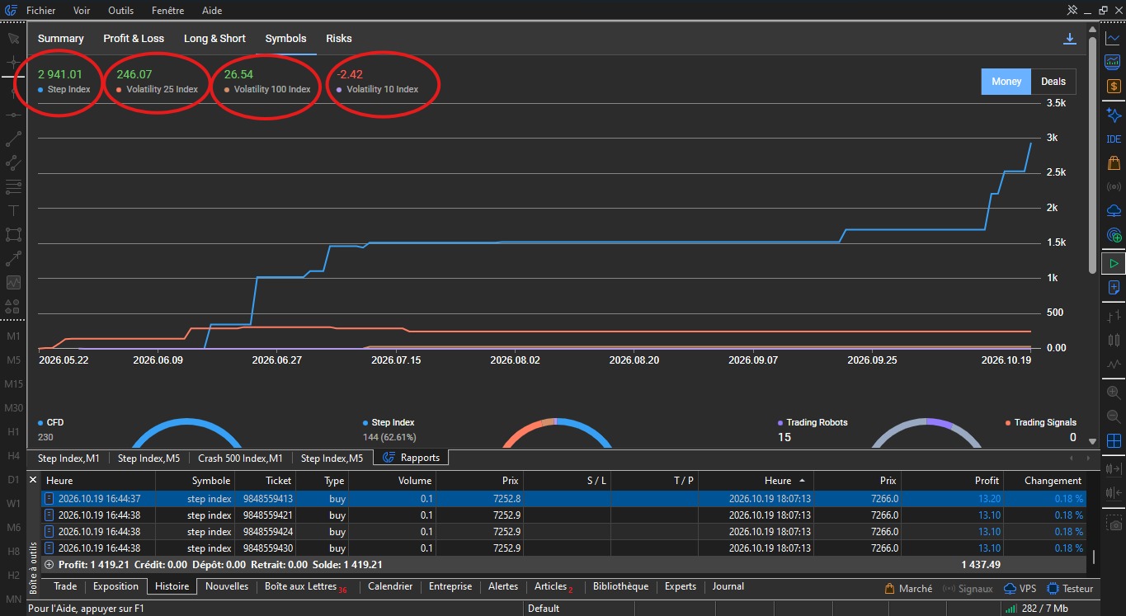Click the VPS button in toolbox bar
The width and height of the screenshot is (1126, 616).
click(x=1020, y=589)
